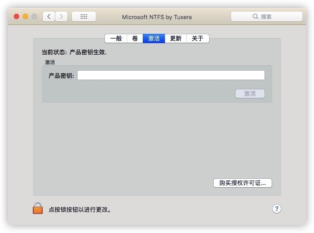Switch to the 卷 tab
The height and width of the screenshot is (233, 314).
[x=135, y=38]
